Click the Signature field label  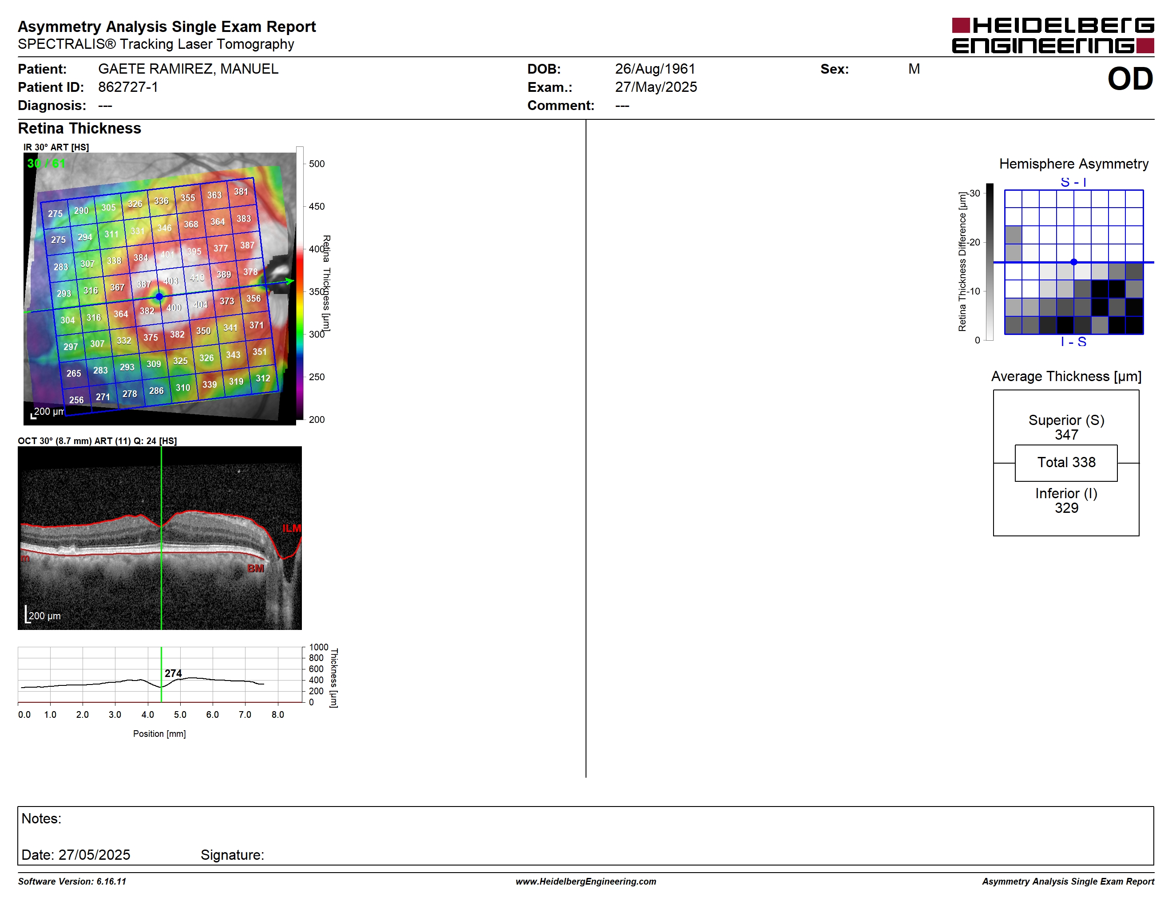(x=232, y=855)
